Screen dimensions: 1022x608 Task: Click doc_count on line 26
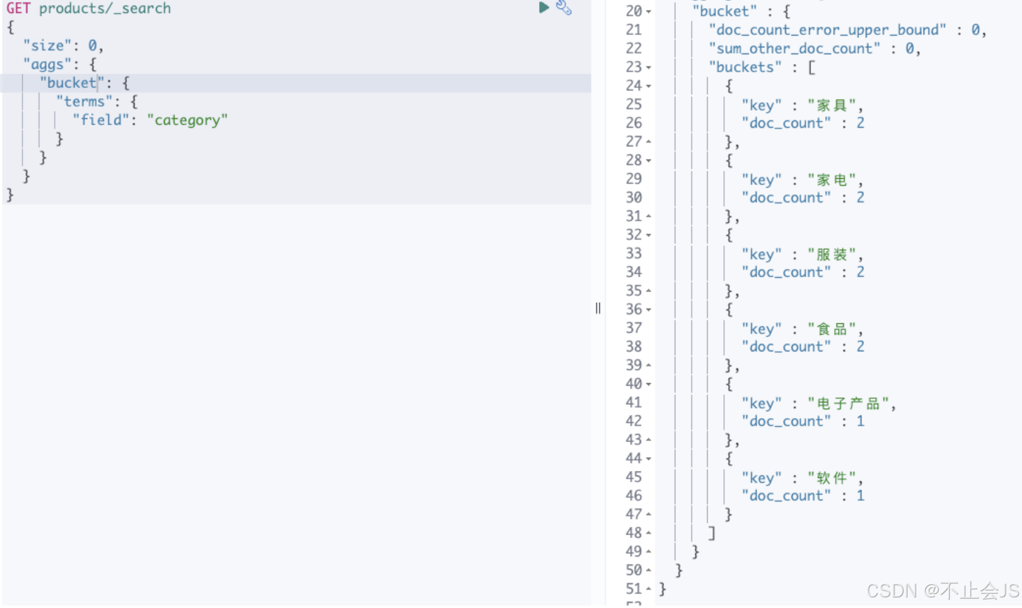point(786,123)
